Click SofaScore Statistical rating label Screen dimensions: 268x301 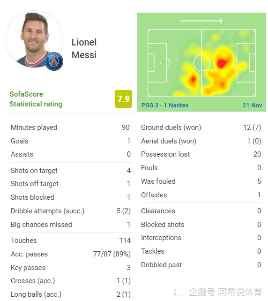tap(36, 99)
